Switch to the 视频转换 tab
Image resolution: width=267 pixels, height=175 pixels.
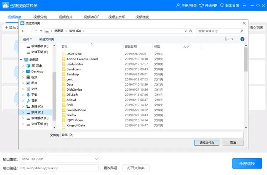tap(15, 17)
